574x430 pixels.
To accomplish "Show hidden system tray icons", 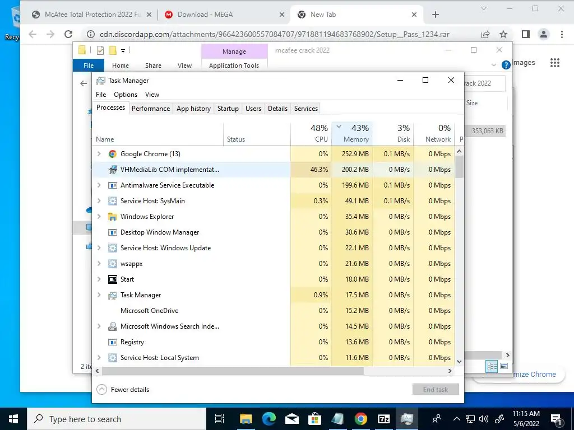I will coord(456,419).
